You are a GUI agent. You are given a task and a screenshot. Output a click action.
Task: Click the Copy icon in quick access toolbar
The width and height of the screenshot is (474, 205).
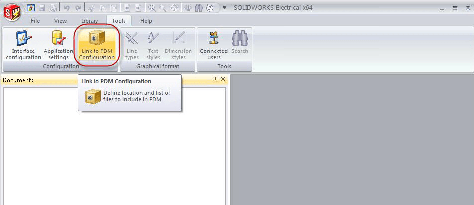tap(103, 8)
